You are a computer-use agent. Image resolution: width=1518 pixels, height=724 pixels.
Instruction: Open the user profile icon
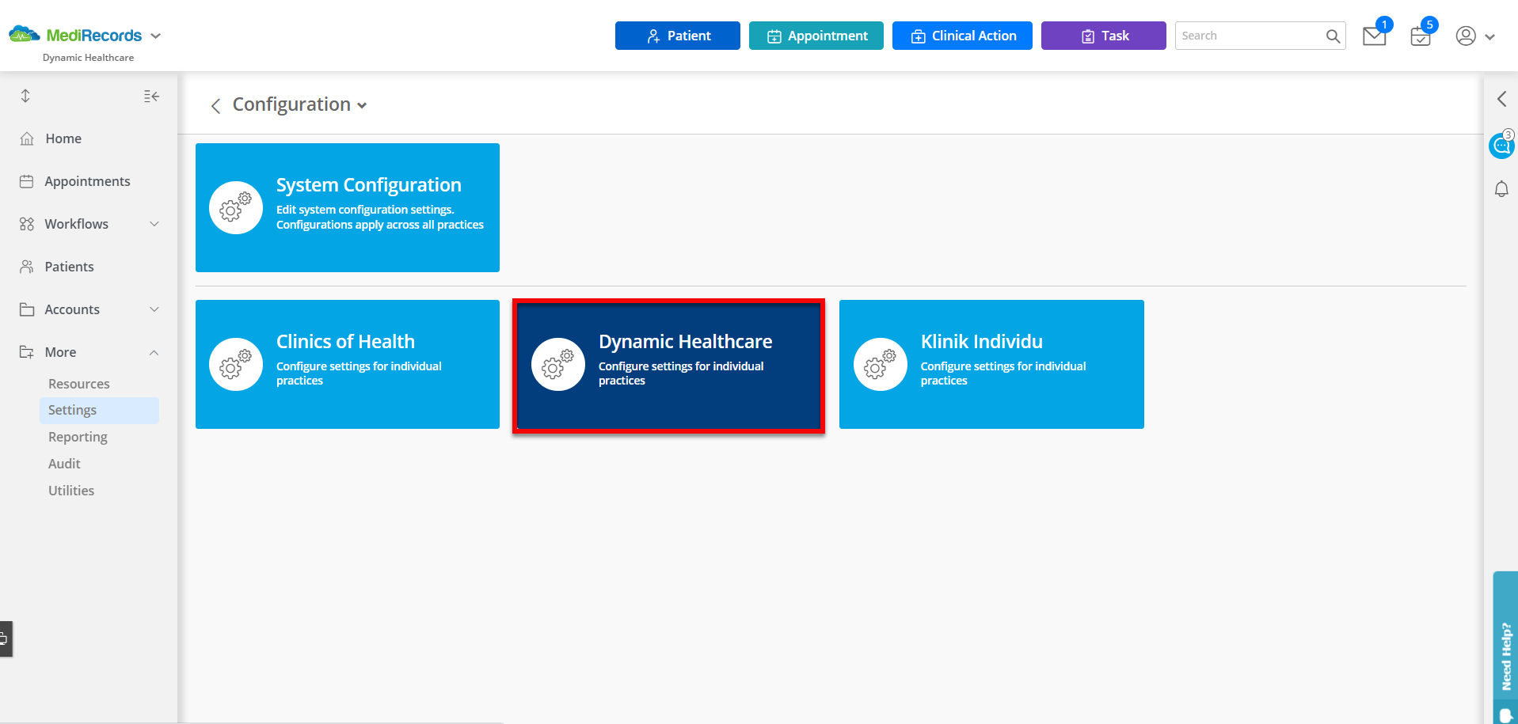coord(1466,36)
